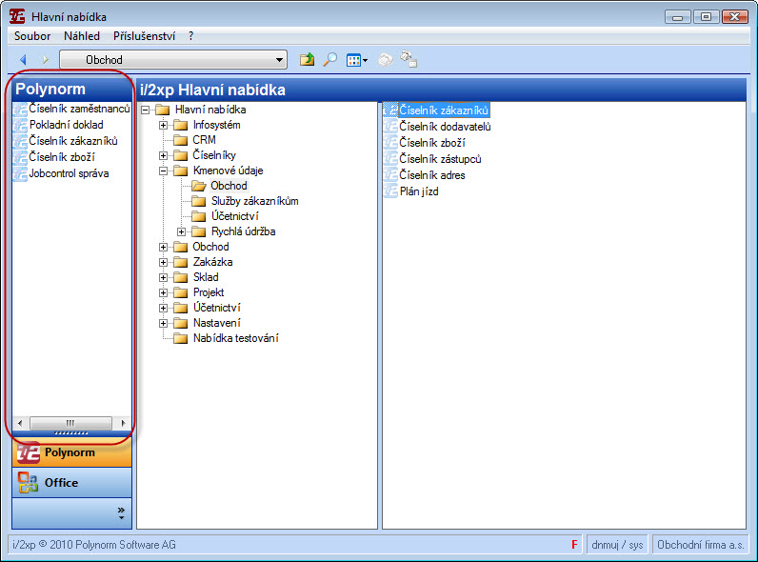
Task: Open the question mark help menu
Action: (x=191, y=36)
